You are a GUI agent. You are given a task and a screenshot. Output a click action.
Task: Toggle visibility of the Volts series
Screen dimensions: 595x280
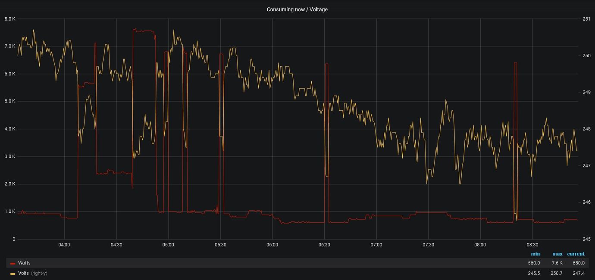(24, 273)
